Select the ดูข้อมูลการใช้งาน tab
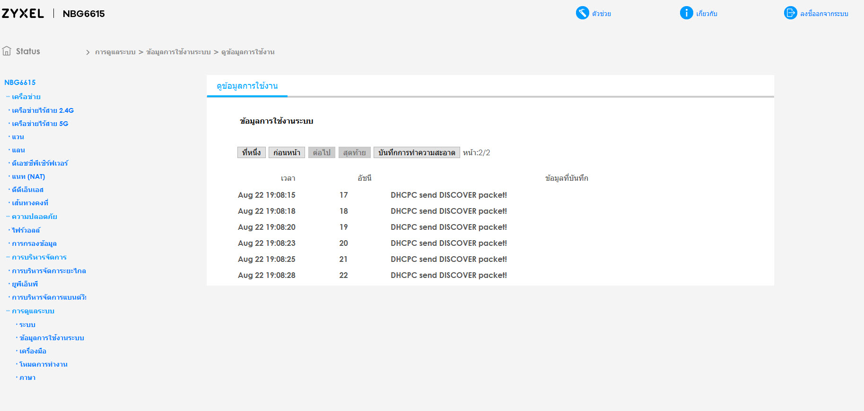Viewport: 864px width, 411px height. [247, 86]
